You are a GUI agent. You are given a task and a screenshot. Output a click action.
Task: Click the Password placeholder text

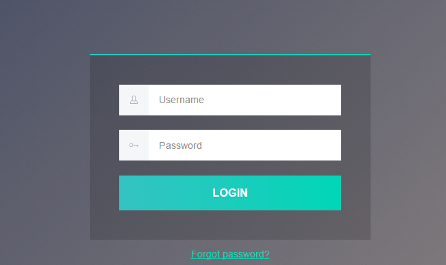[180, 145]
